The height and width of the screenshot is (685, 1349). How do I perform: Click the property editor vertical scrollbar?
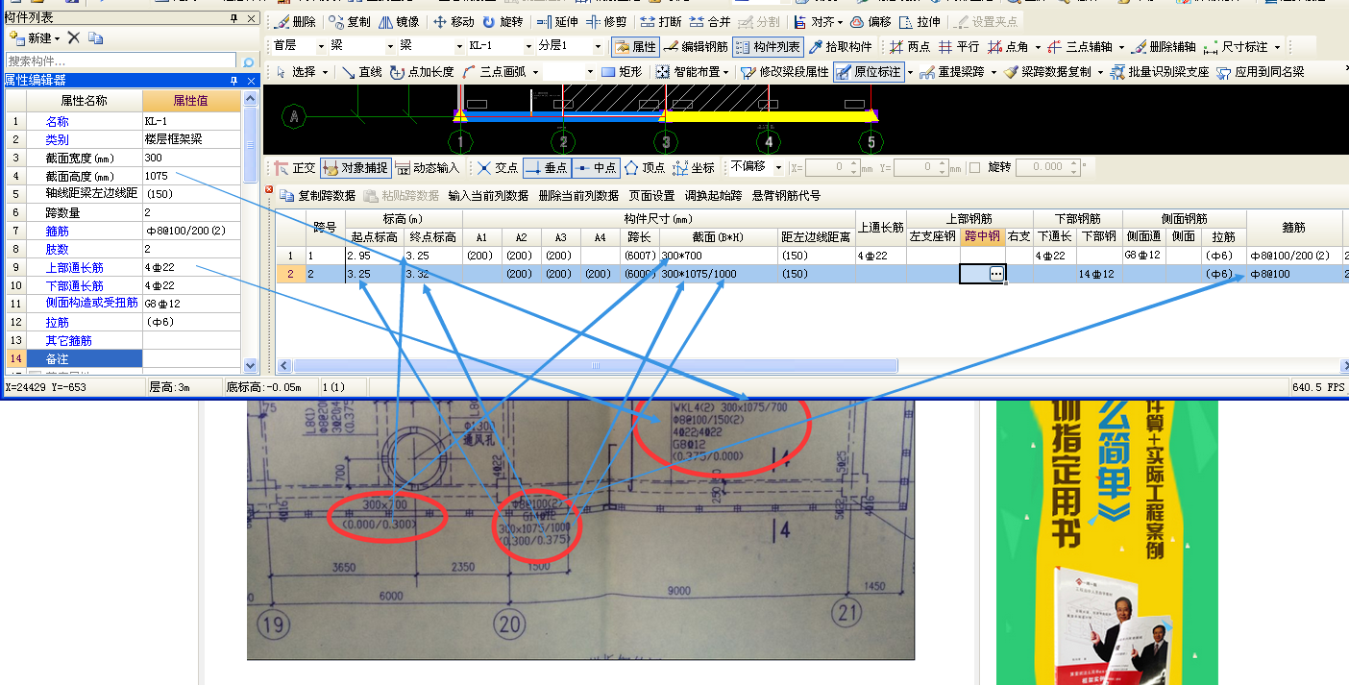pyautogui.click(x=251, y=231)
